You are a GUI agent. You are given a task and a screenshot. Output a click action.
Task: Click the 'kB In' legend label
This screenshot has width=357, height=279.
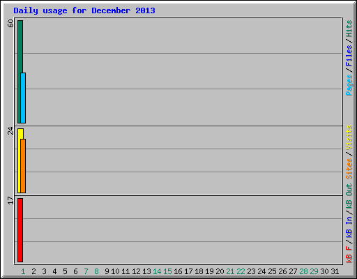point(349,228)
